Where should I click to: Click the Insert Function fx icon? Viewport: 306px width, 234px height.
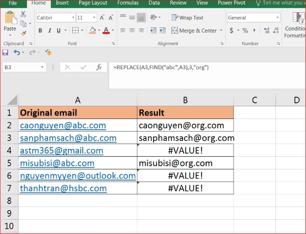coord(99,67)
